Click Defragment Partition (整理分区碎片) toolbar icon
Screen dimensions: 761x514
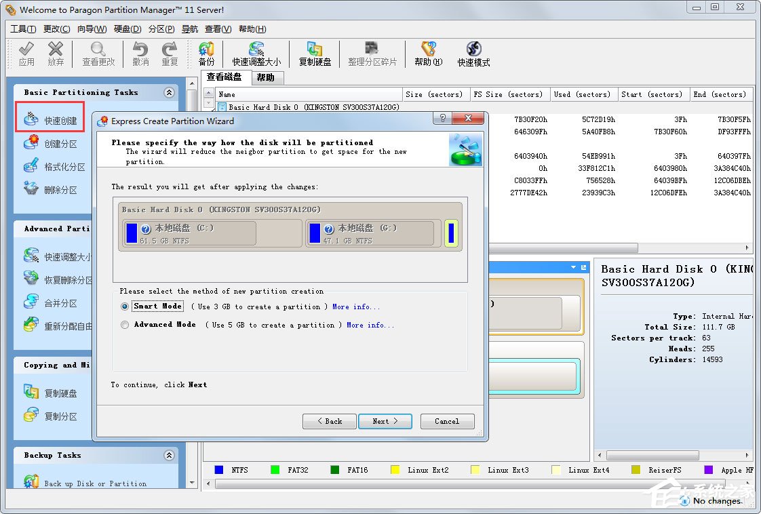pos(372,54)
